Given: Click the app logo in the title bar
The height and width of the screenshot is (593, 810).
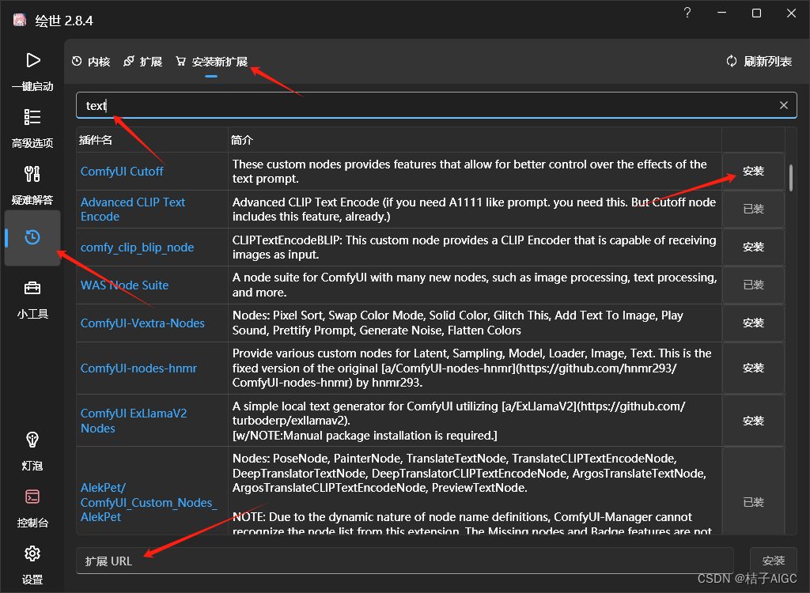Looking at the screenshot, I should pyautogui.click(x=20, y=20).
